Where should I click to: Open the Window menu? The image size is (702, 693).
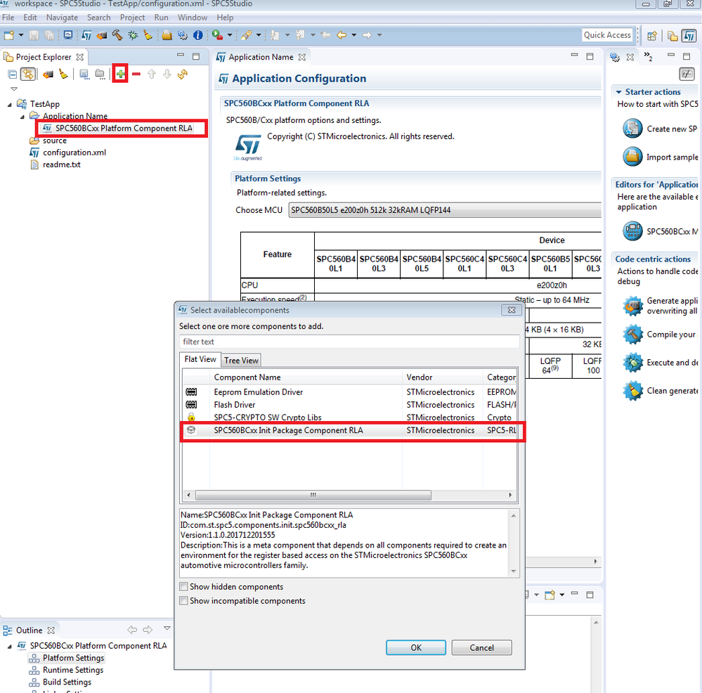click(193, 18)
